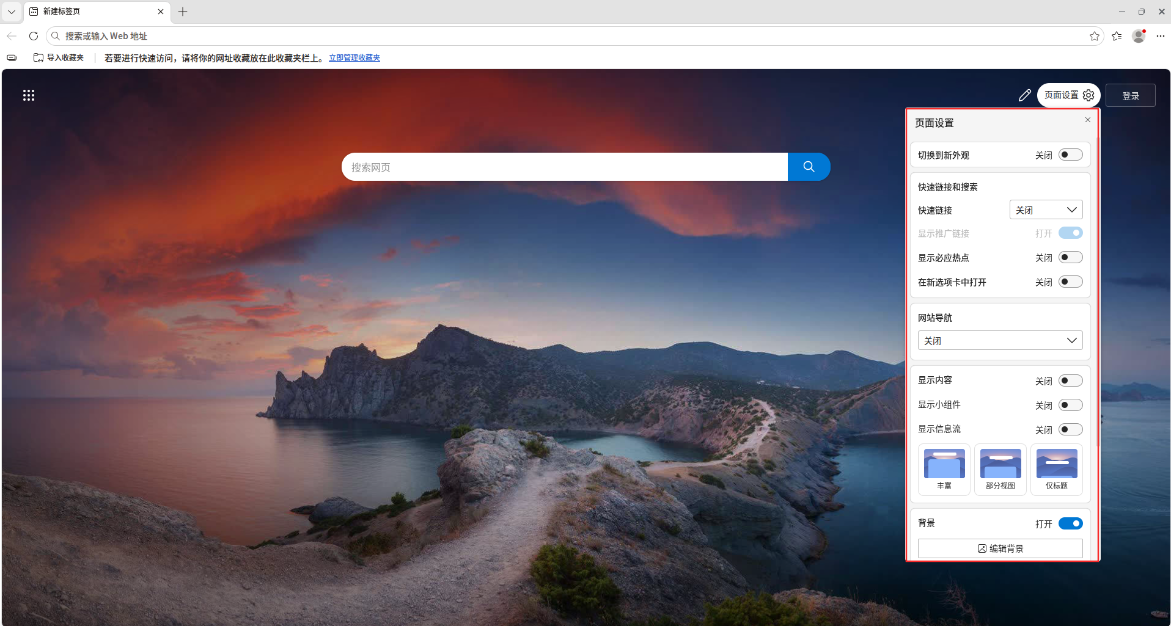
Task: Click 导入收藏夹 in favorites bar
Action: click(x=59, y=58)
